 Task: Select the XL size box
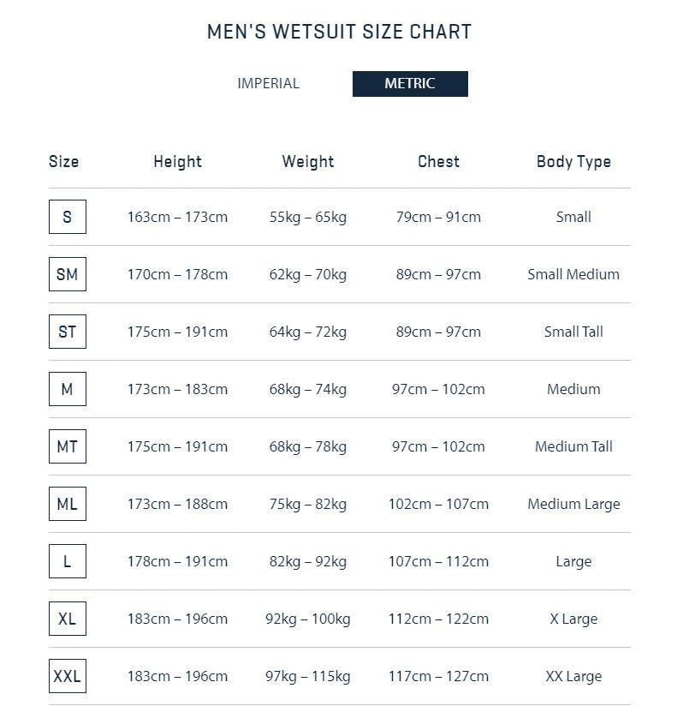68,619
